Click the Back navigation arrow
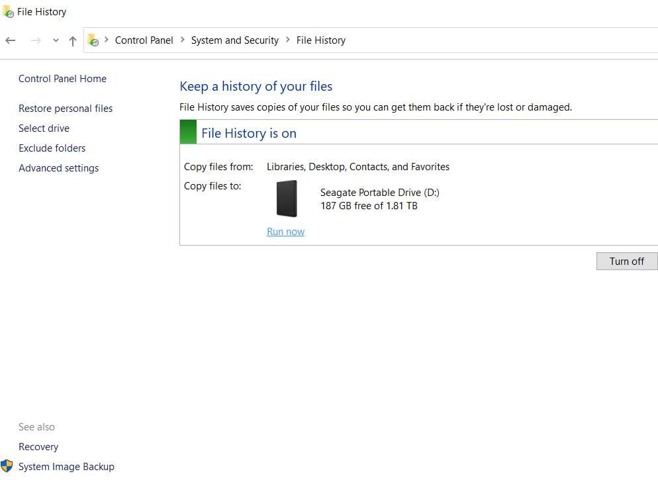 tap(11, 40)
